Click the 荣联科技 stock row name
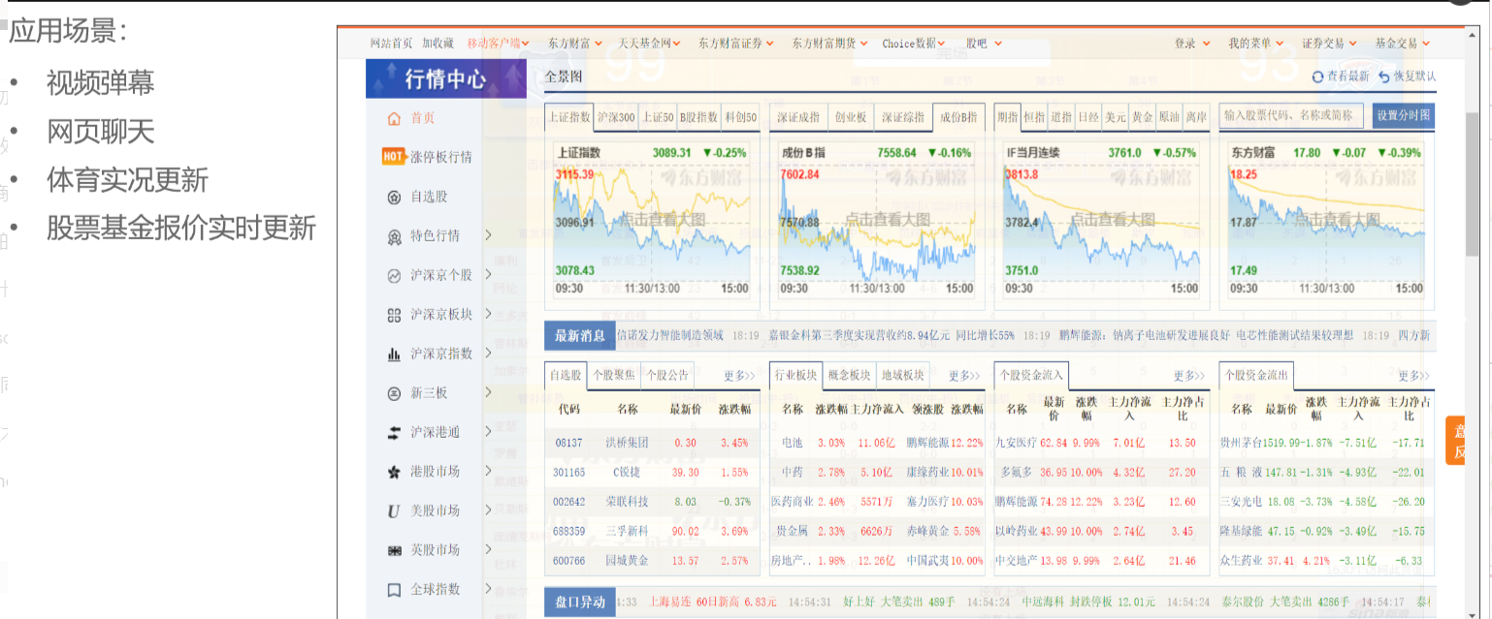The width and height of the screenshot is (1492, 619). pyautogui.click(x=627, y=502)
